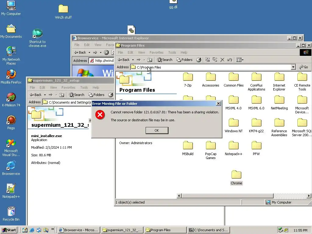
Task: Select the Notepad++ folder in Program Files
Action: pyautogui.click(x=233, y=148)
